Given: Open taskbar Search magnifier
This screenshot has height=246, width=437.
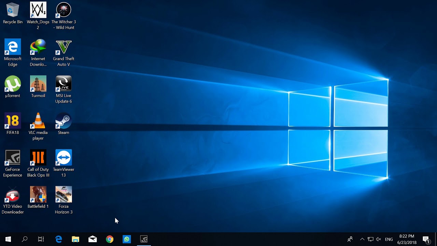Looking at the screenshot, I should point(25,239).
